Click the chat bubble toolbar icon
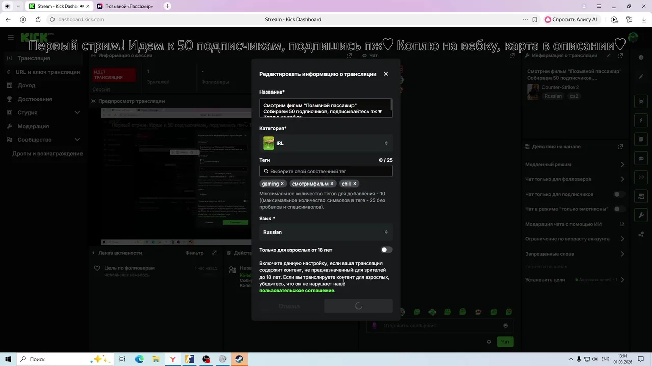652x366 pixels. 641,158
